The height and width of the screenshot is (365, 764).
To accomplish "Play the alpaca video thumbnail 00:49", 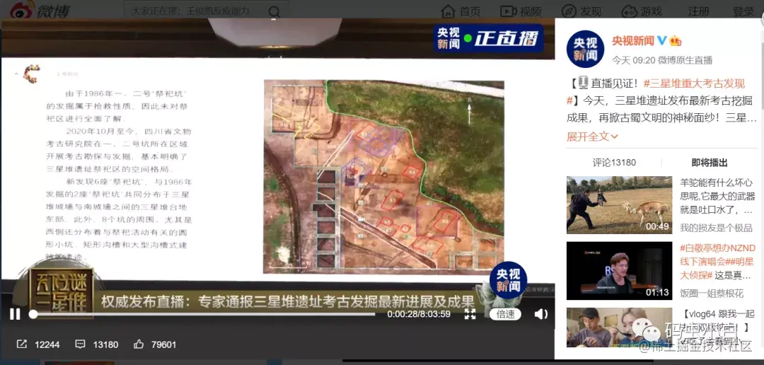I will click(619, 204).
